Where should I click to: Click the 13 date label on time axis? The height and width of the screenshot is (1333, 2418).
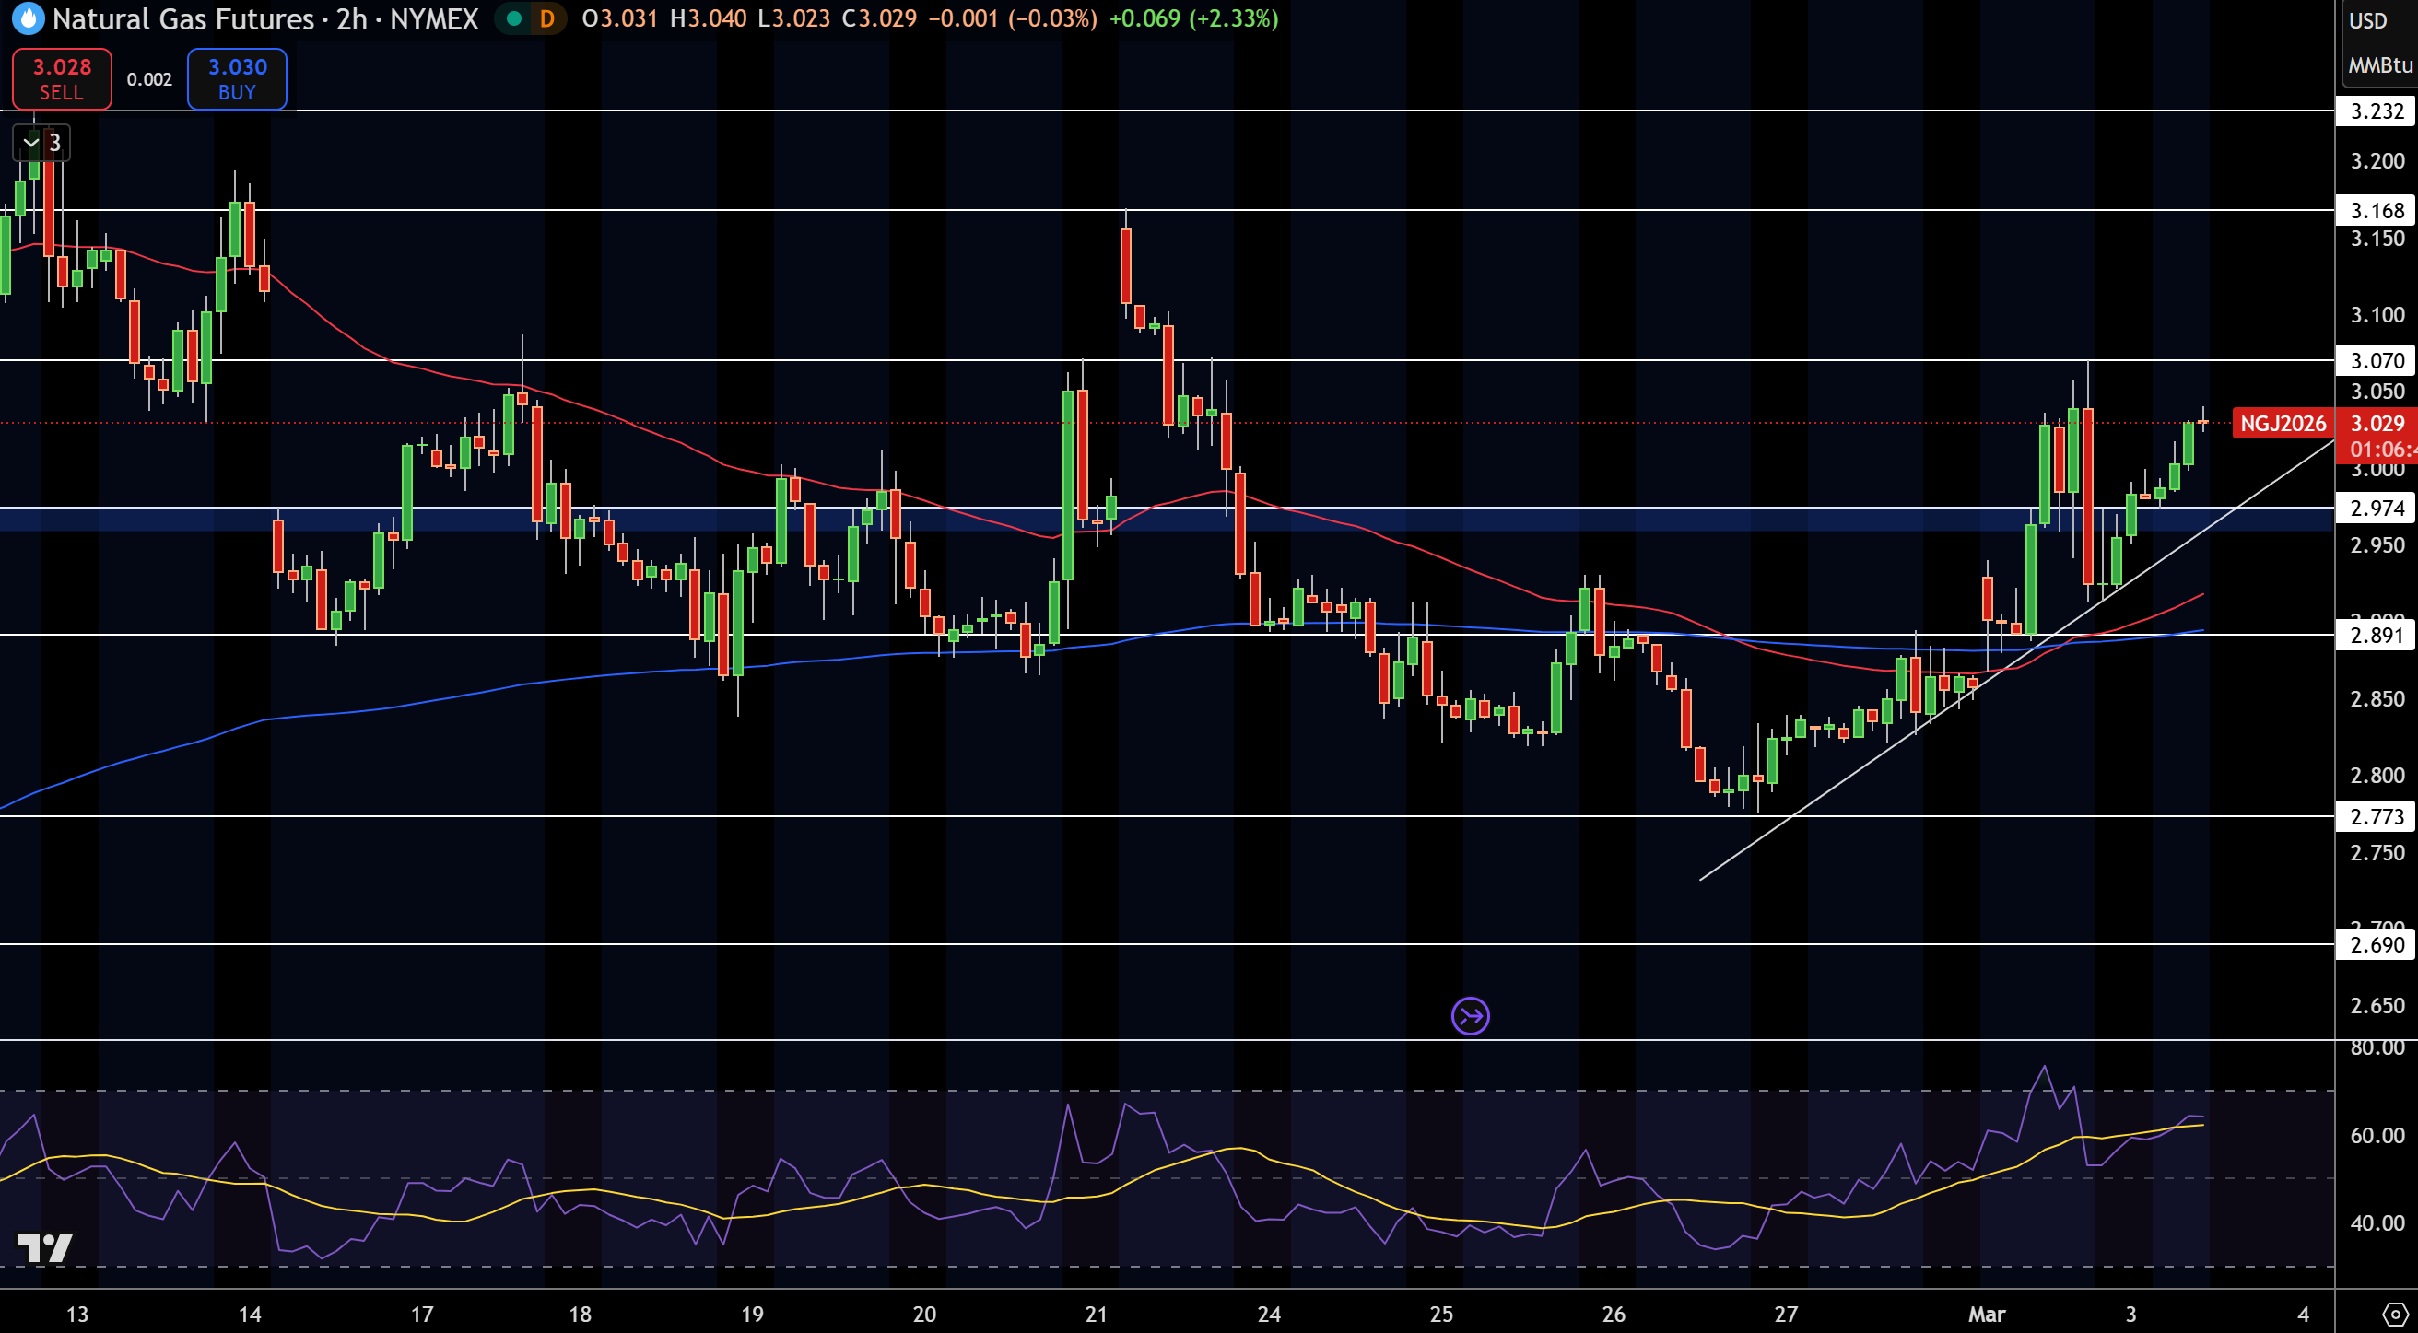[77, 1314]
